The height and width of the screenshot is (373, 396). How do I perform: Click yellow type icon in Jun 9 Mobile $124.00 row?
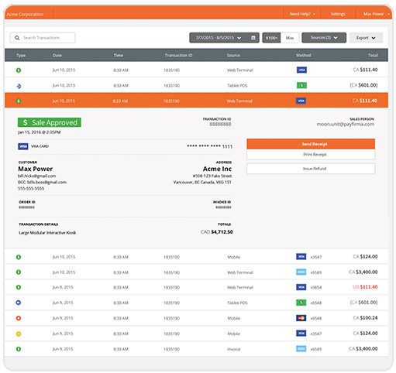click(x=19, y=334)
